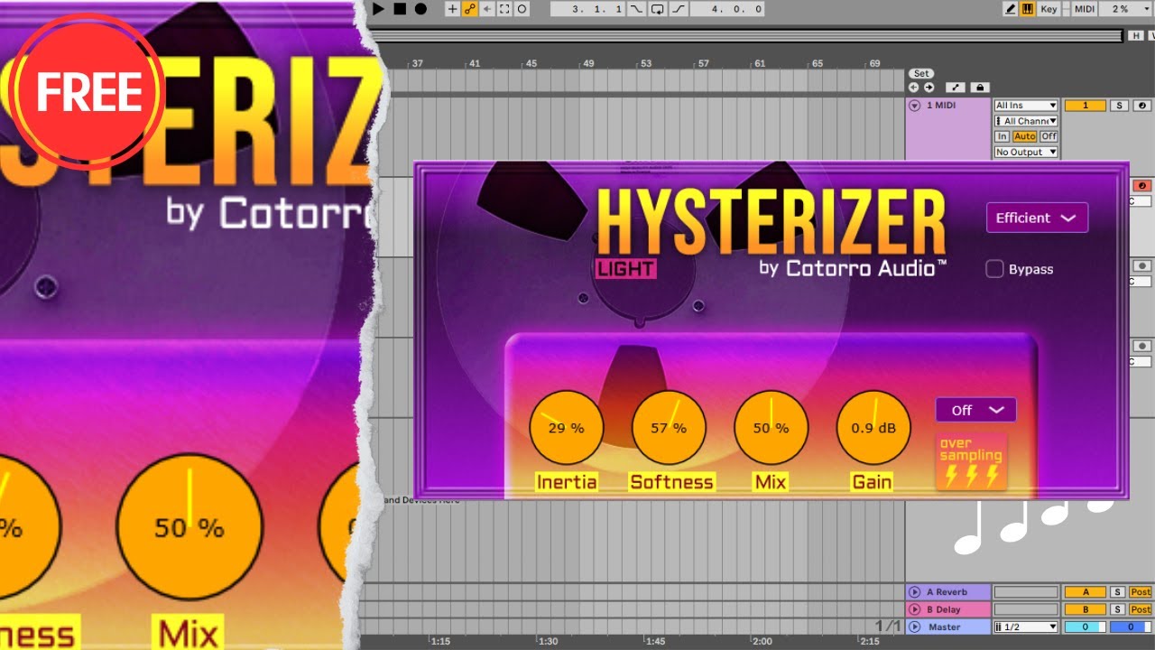Viewport: 1155px width, 650px height.
Task: Toggle the B return track activator
Action: pos(1086,609)
